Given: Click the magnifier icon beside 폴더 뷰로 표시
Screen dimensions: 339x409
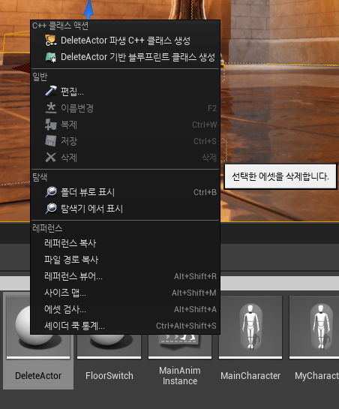Looking at the screenshot, I should pos(50,192).
